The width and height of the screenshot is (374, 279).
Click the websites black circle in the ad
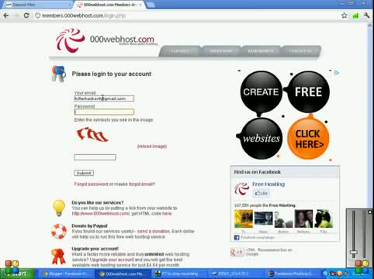point(261,139)
